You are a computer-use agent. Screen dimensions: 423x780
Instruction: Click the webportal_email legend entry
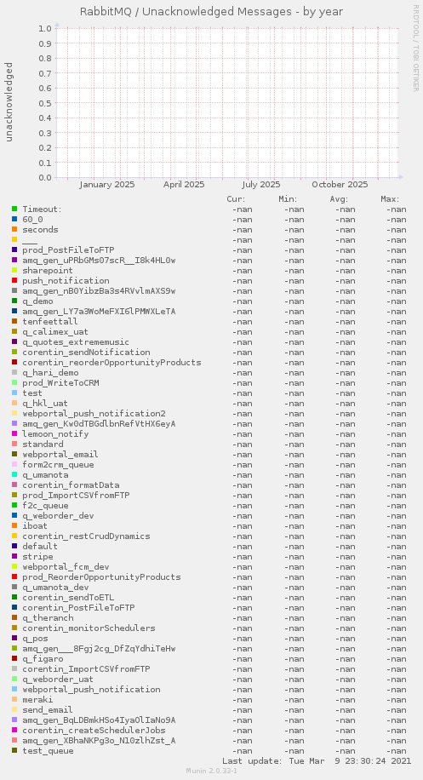(60, 454)
